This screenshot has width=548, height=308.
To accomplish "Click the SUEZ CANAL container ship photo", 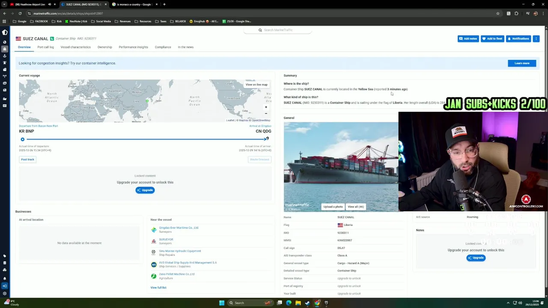I will (x=341, y=167).
